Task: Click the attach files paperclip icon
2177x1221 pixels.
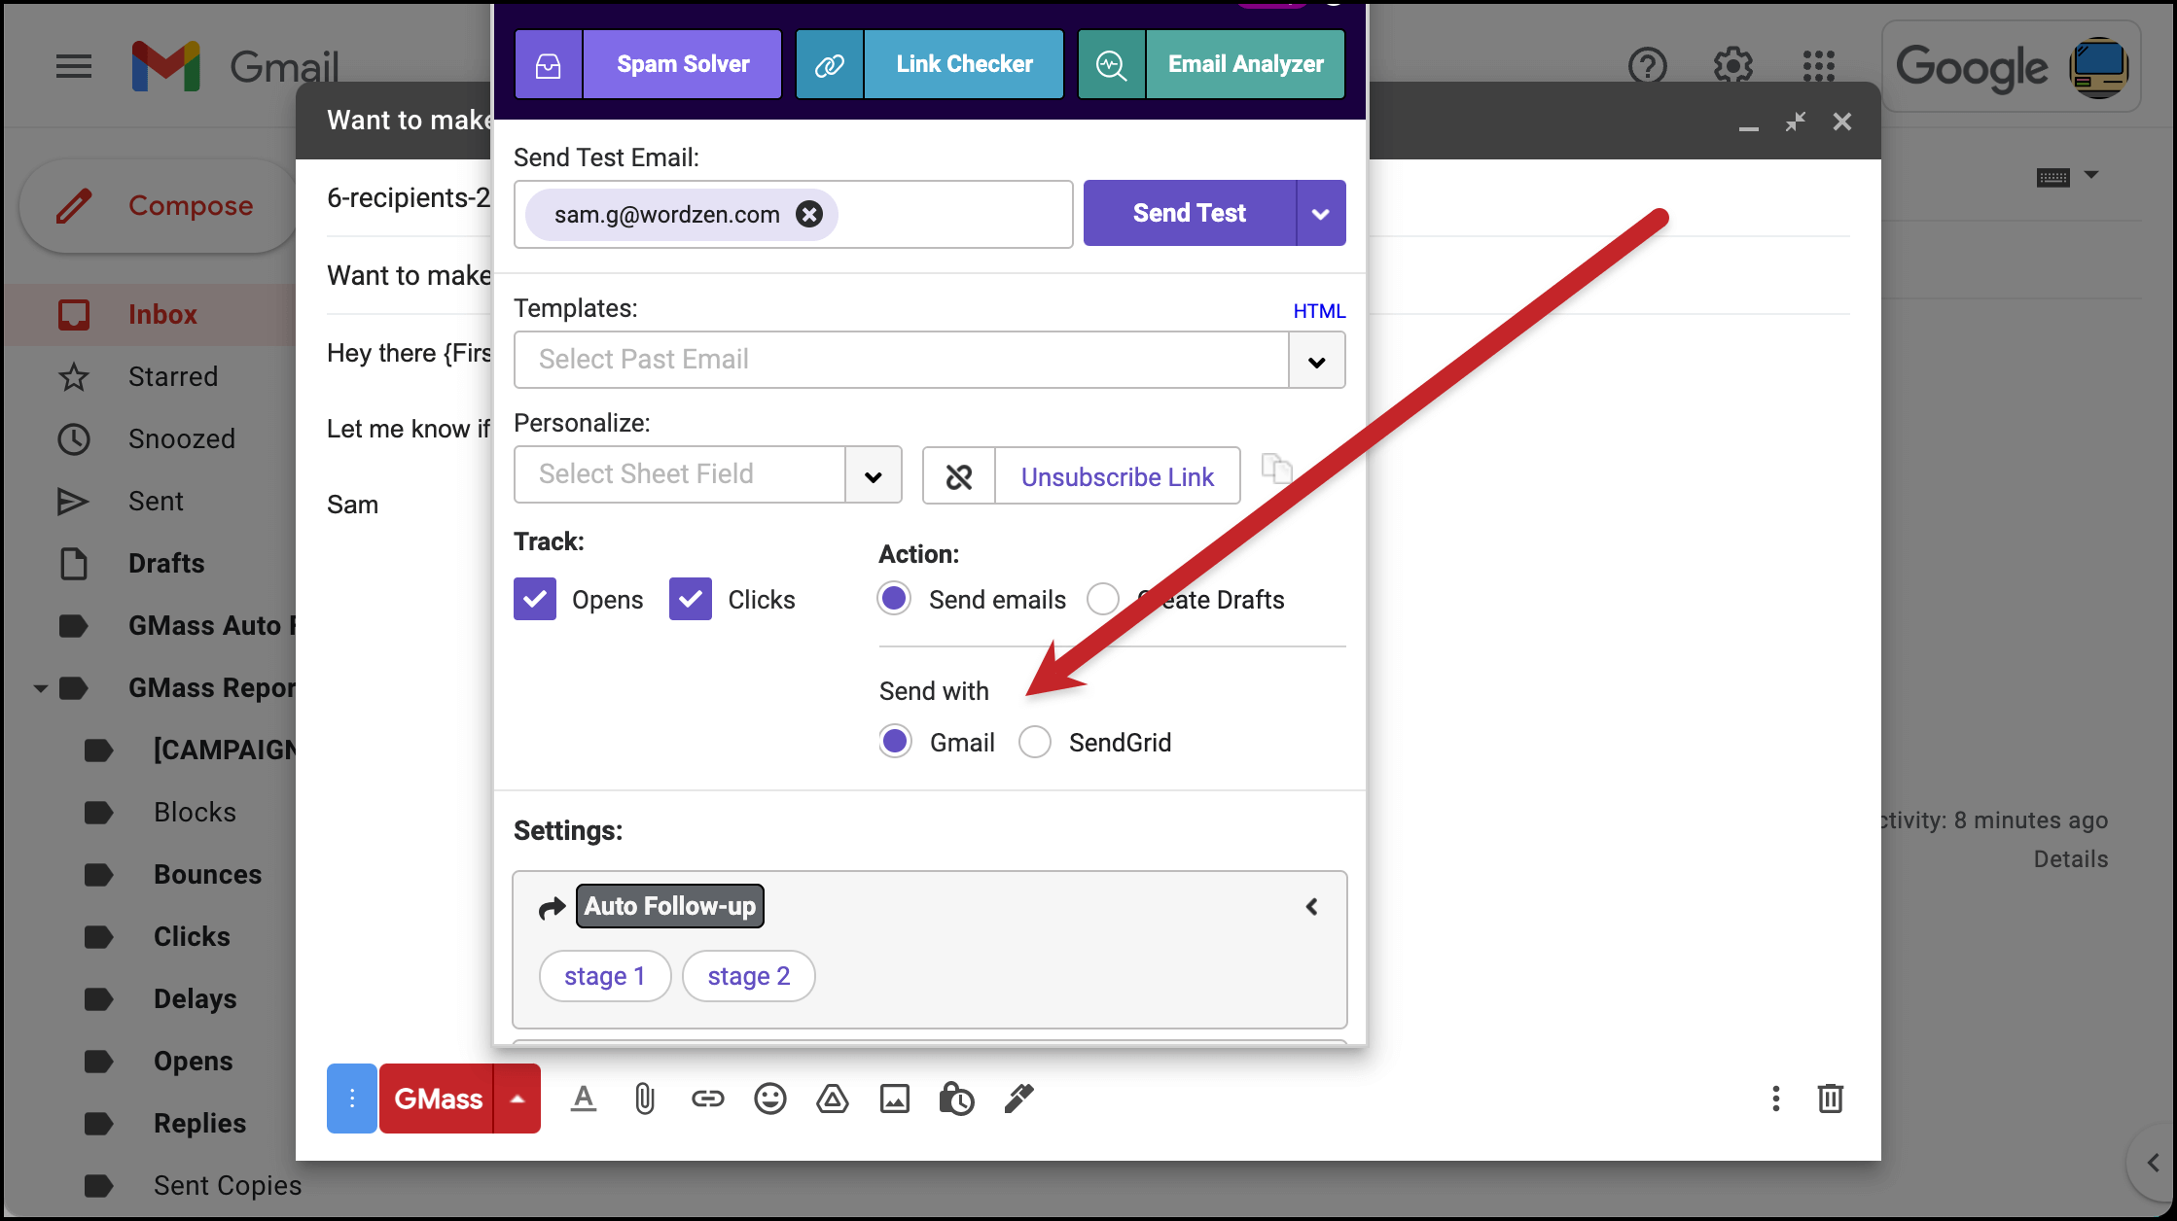Action: point(645,1099)
